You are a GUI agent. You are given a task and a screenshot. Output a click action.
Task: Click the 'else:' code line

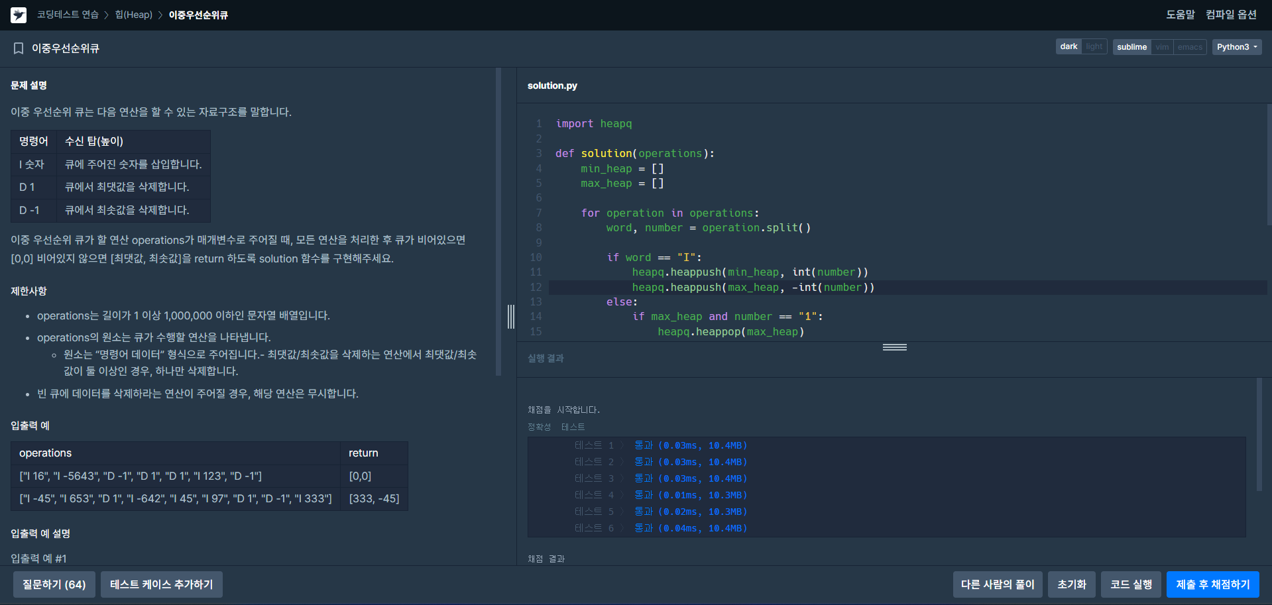(622, 302)
